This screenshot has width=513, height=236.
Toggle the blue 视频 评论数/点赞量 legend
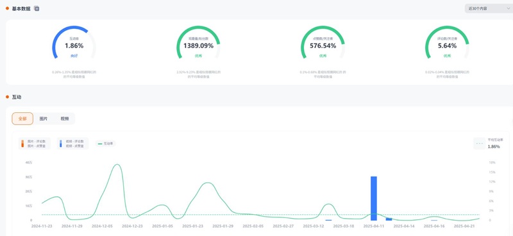(73, 144)
